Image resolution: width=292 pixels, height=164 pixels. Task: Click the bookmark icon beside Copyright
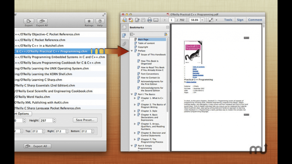coord(136,47)
